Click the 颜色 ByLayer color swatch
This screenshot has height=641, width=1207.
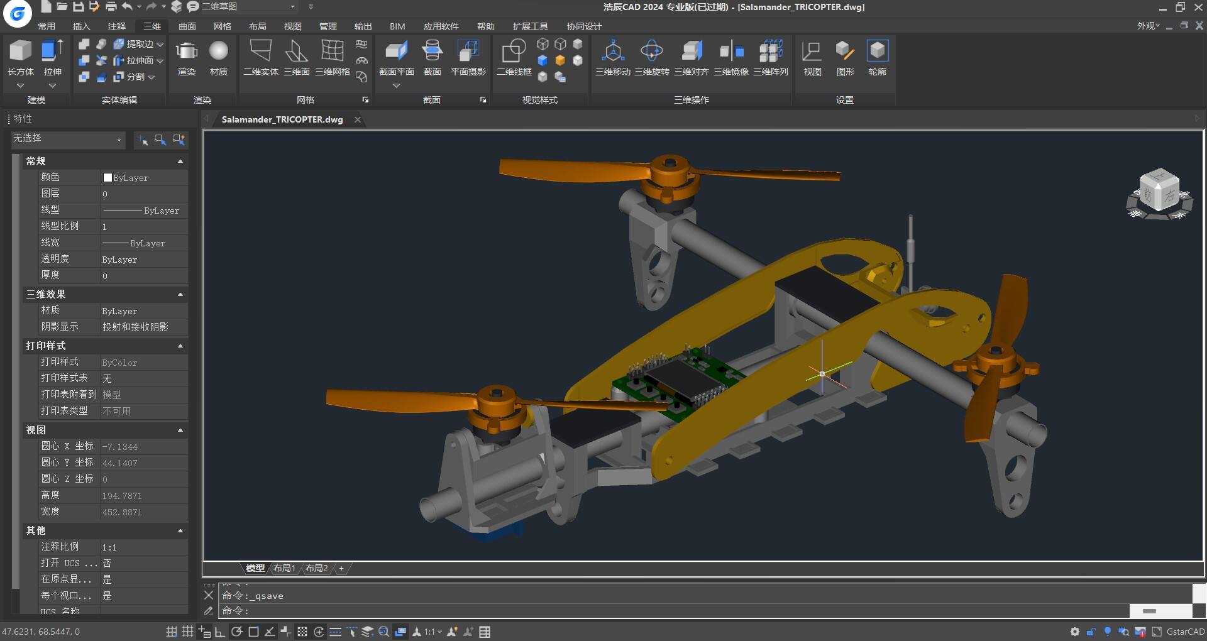click(x=107, y=178)
